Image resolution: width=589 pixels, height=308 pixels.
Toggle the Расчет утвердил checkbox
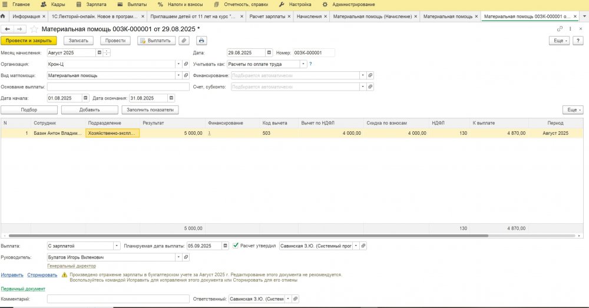pyautogui.click(x=236, y=246)
